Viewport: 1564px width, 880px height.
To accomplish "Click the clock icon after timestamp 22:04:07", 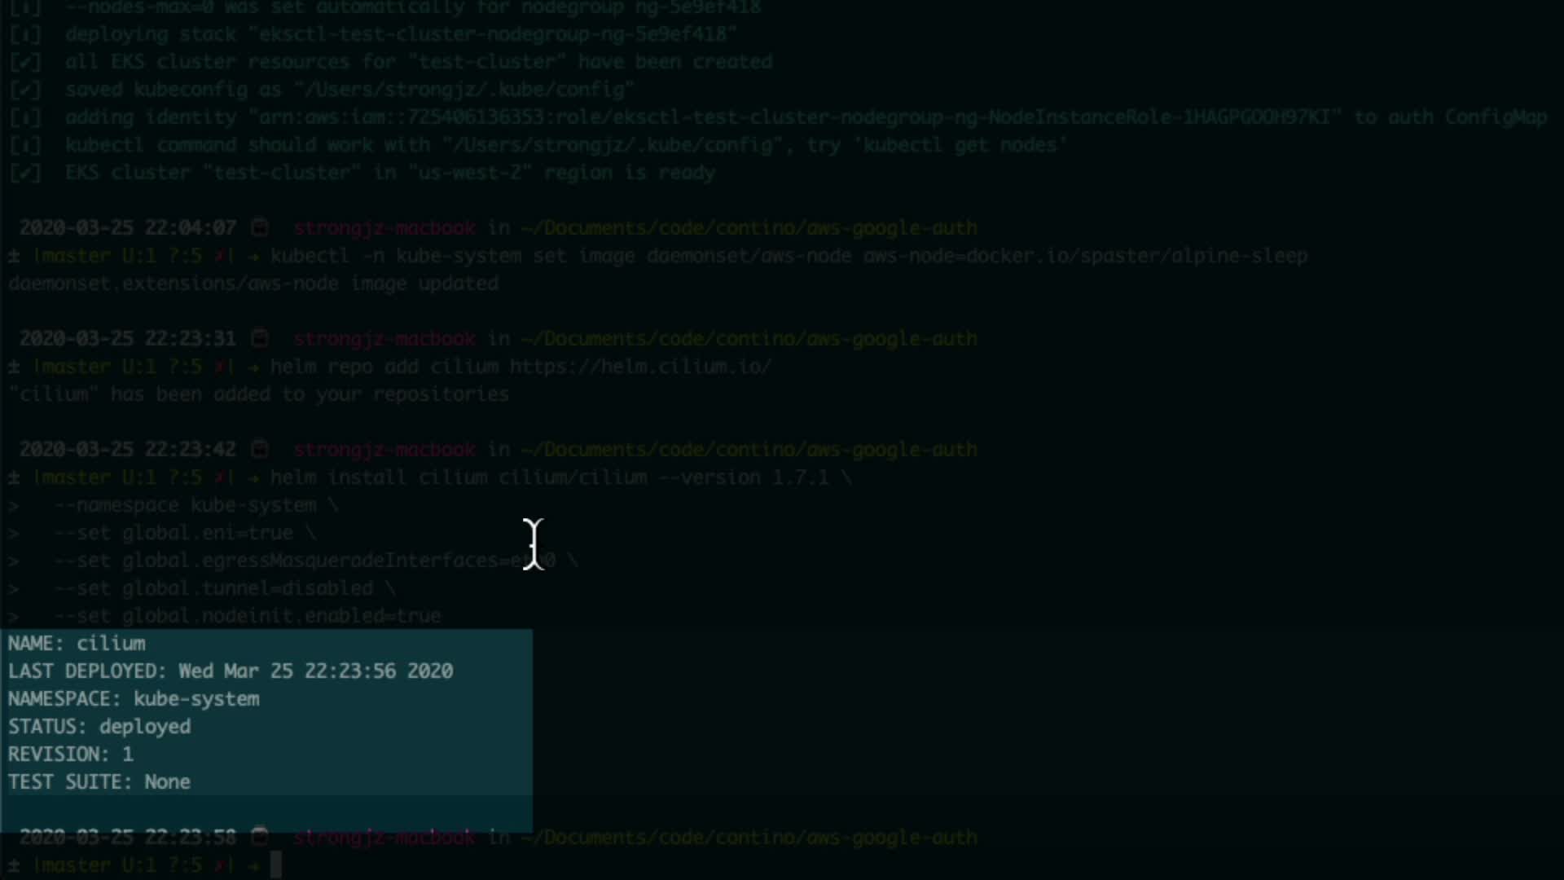I will coord(260,227).
